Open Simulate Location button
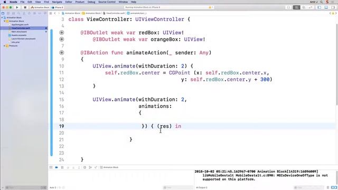This screenshot has height=190, width=338. pyautogui.click(x=96, y=167)
